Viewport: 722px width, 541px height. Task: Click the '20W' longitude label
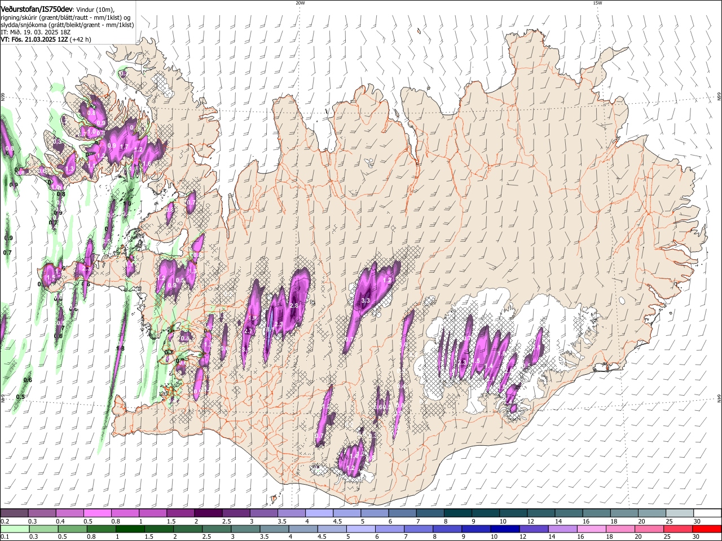click(300, 3)
